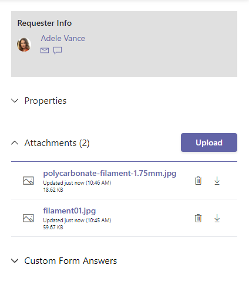This screenshot has height=302, width=249.
Task: Expand the Properties section chevron
Action: pyautogui.click(x=15, y=101)
